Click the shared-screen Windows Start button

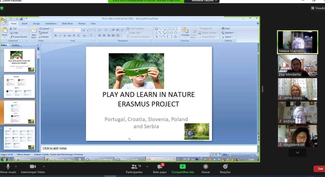tap(4, 159)
